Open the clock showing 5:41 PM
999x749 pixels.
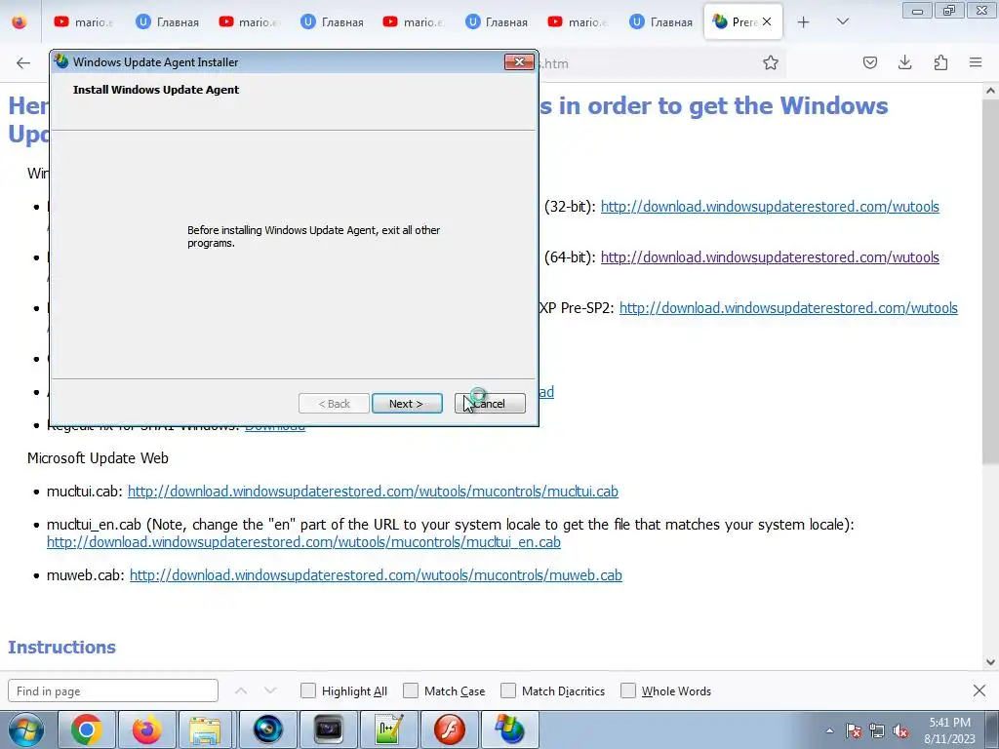[949, 730]
